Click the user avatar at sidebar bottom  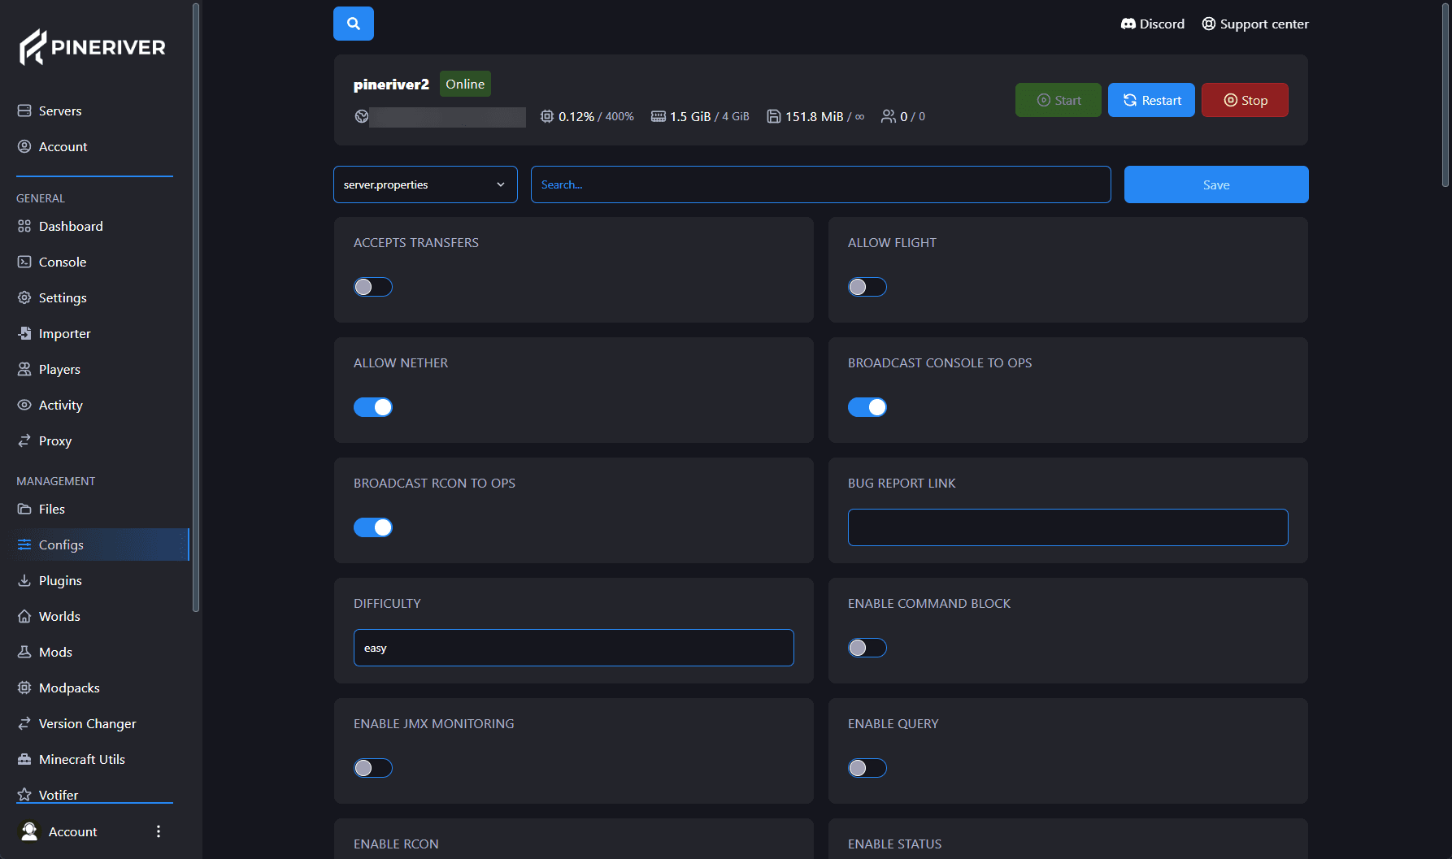pyautogui.click(x=29, y=831)
